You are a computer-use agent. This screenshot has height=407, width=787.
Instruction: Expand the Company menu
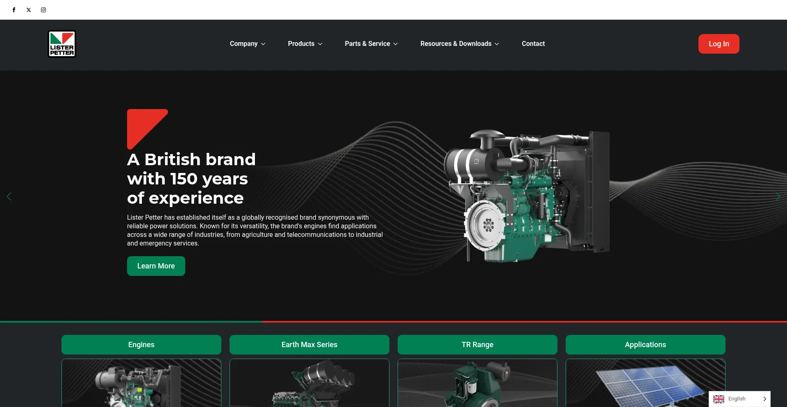click(x=248, y=44)
